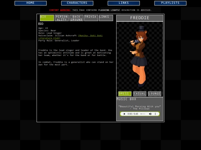Show the Casual outfit
The image size is (201, 150).
pyautogui.click(x=140, y=94)
